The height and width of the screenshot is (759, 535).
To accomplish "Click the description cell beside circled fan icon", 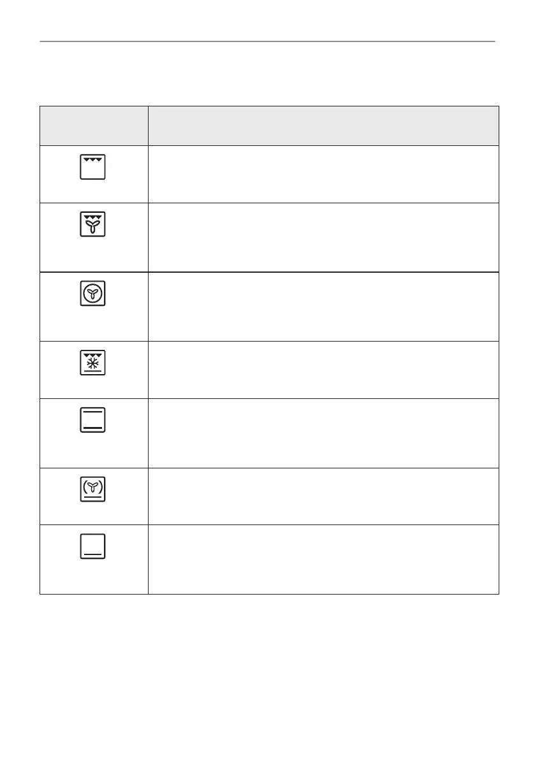I will click(323, 307).
